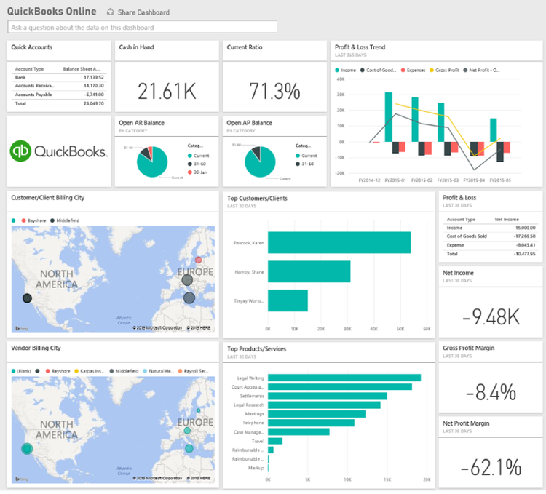Click the QuickBooks green logo icon
The image size is (546, 494).
coord(20,151)
